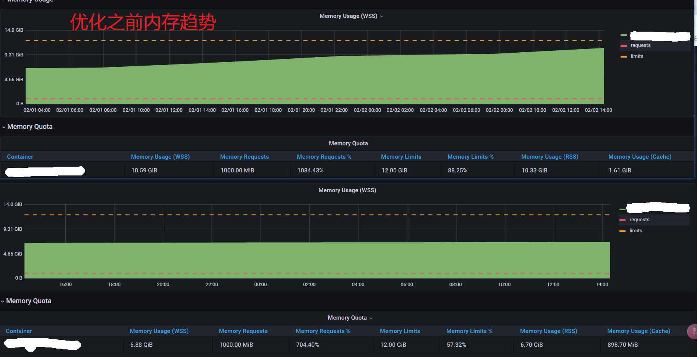Open the upper Memory Usage (WSS) title dropdown chevron

pyautogui.click(x=382, y=16)
